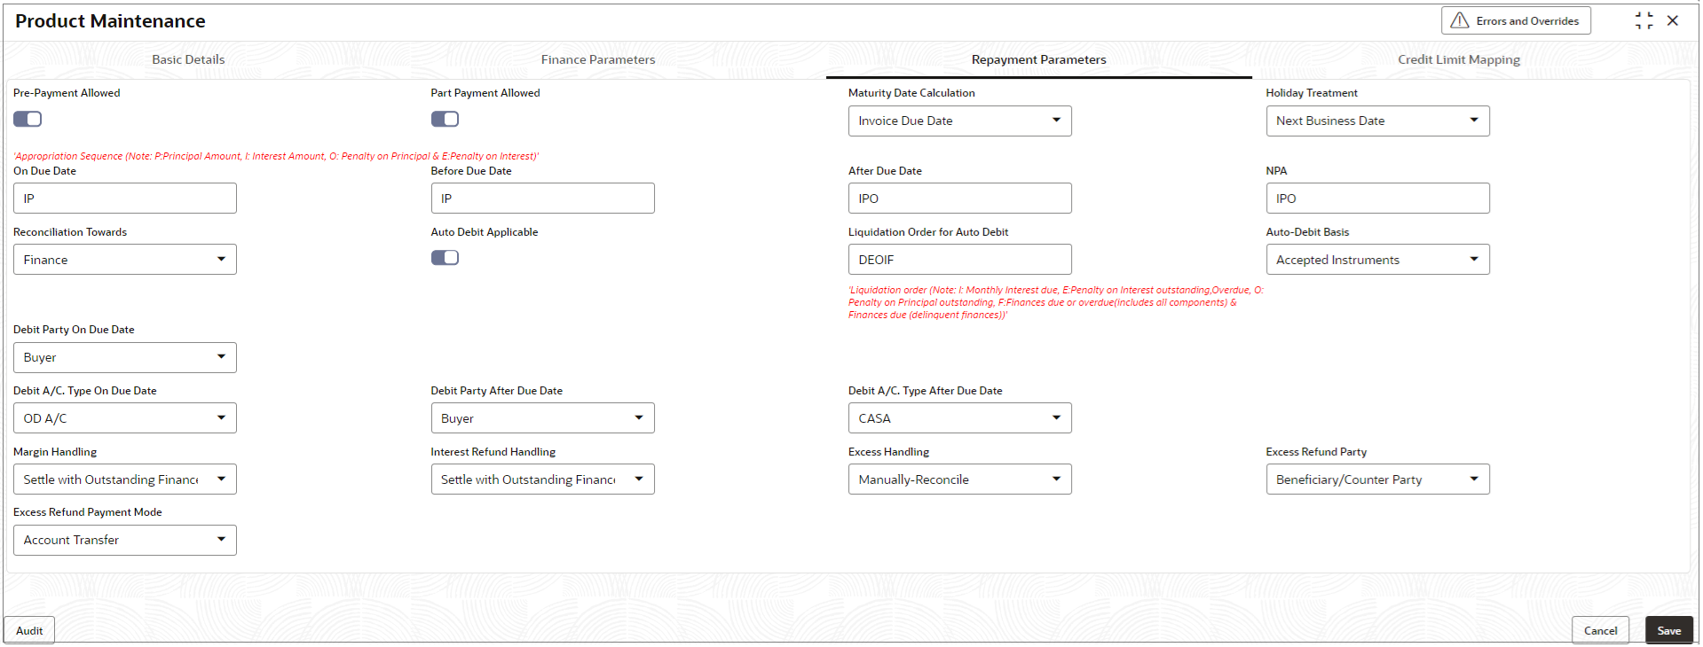Close the Product Maintenance screen with the X

tap(1673, 20)
